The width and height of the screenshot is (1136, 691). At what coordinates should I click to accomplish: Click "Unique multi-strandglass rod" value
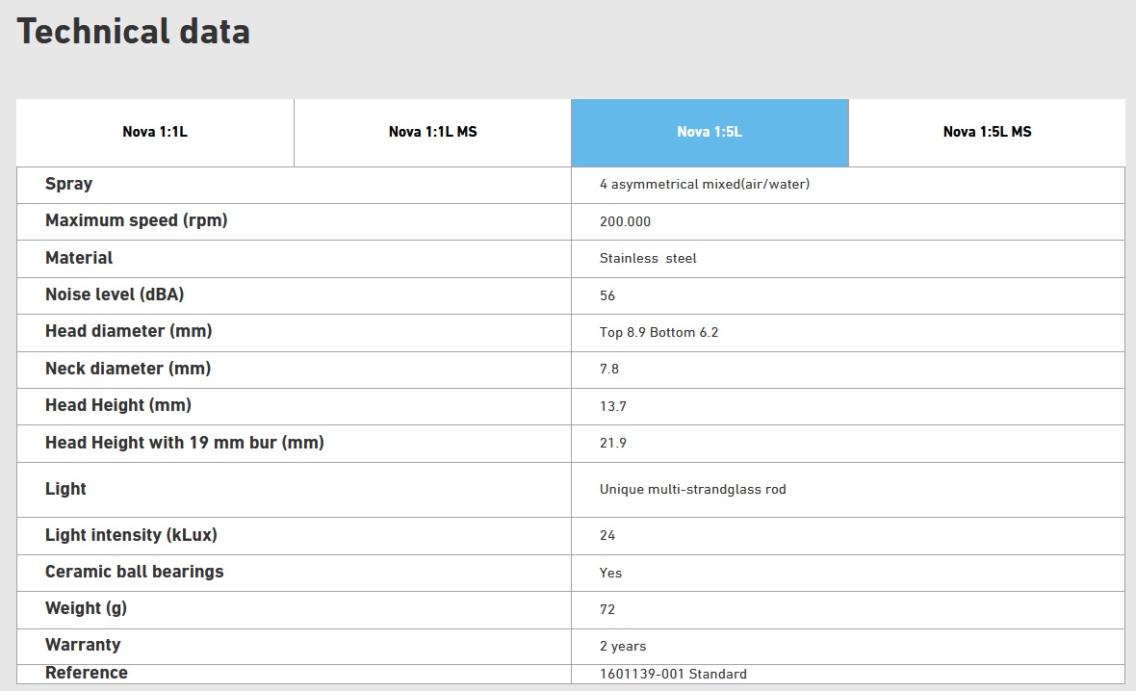692,490
